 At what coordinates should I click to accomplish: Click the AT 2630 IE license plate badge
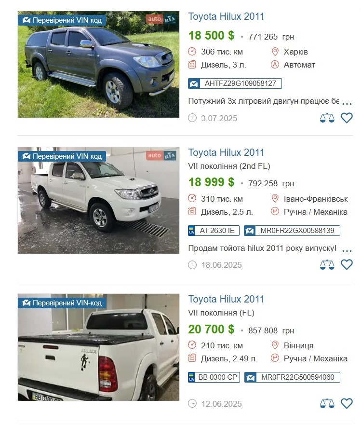214,231
